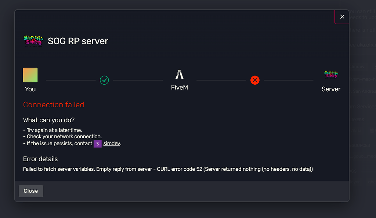Click the What can you do? heading
Screen dimensions: 376x218
click(x=49, y=120)
